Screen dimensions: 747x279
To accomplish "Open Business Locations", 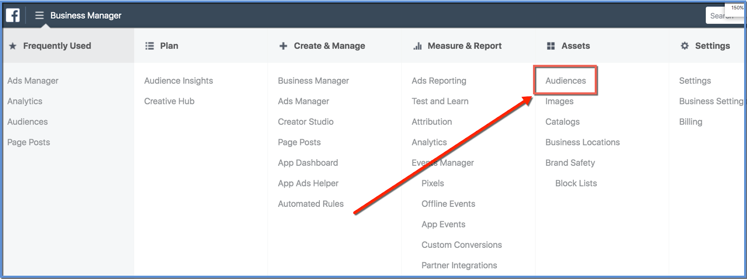I will coord(583,142).
